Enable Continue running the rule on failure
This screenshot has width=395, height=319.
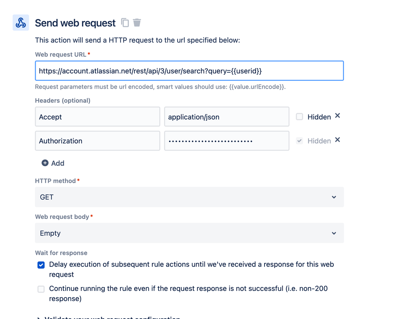tap(41, 289)
